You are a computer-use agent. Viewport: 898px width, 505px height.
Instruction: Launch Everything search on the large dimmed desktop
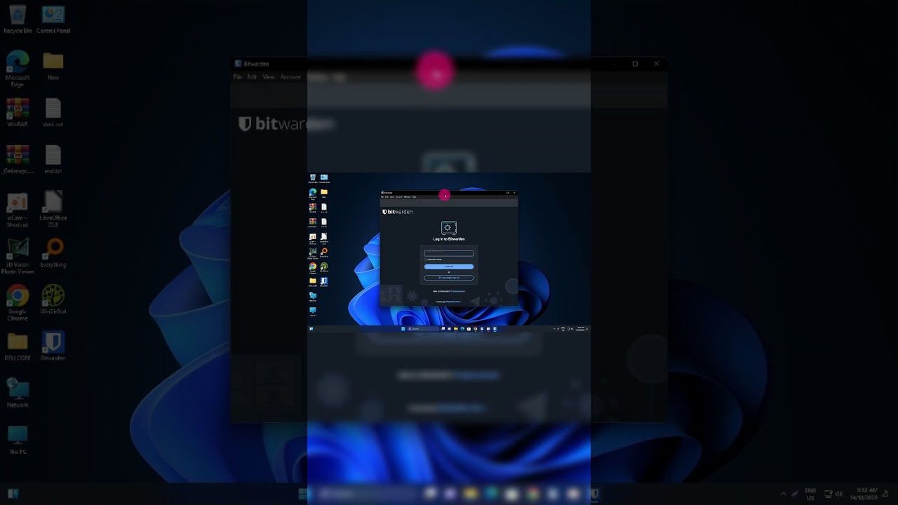coord(53,253)
